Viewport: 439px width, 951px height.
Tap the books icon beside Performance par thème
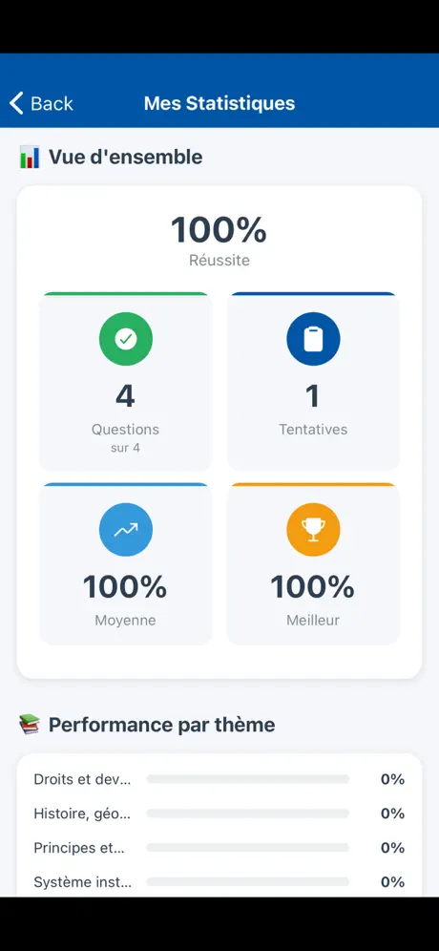[30, 724]
